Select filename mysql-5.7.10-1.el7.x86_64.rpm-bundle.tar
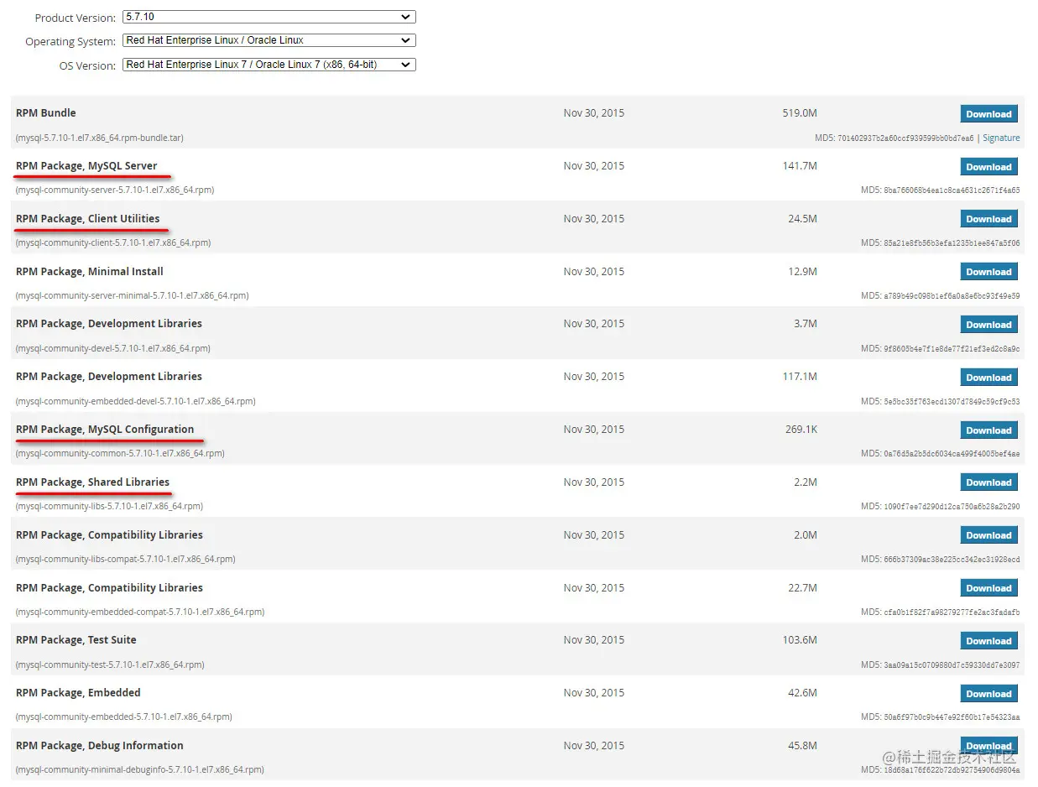The image size is (1038, 787). pos(100,138)
